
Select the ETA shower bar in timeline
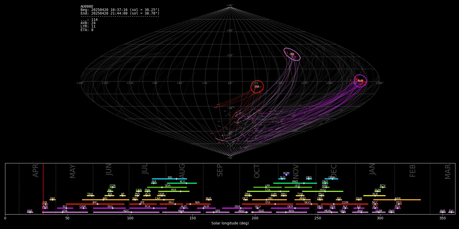pyautogui.click(x=65, y=212)
